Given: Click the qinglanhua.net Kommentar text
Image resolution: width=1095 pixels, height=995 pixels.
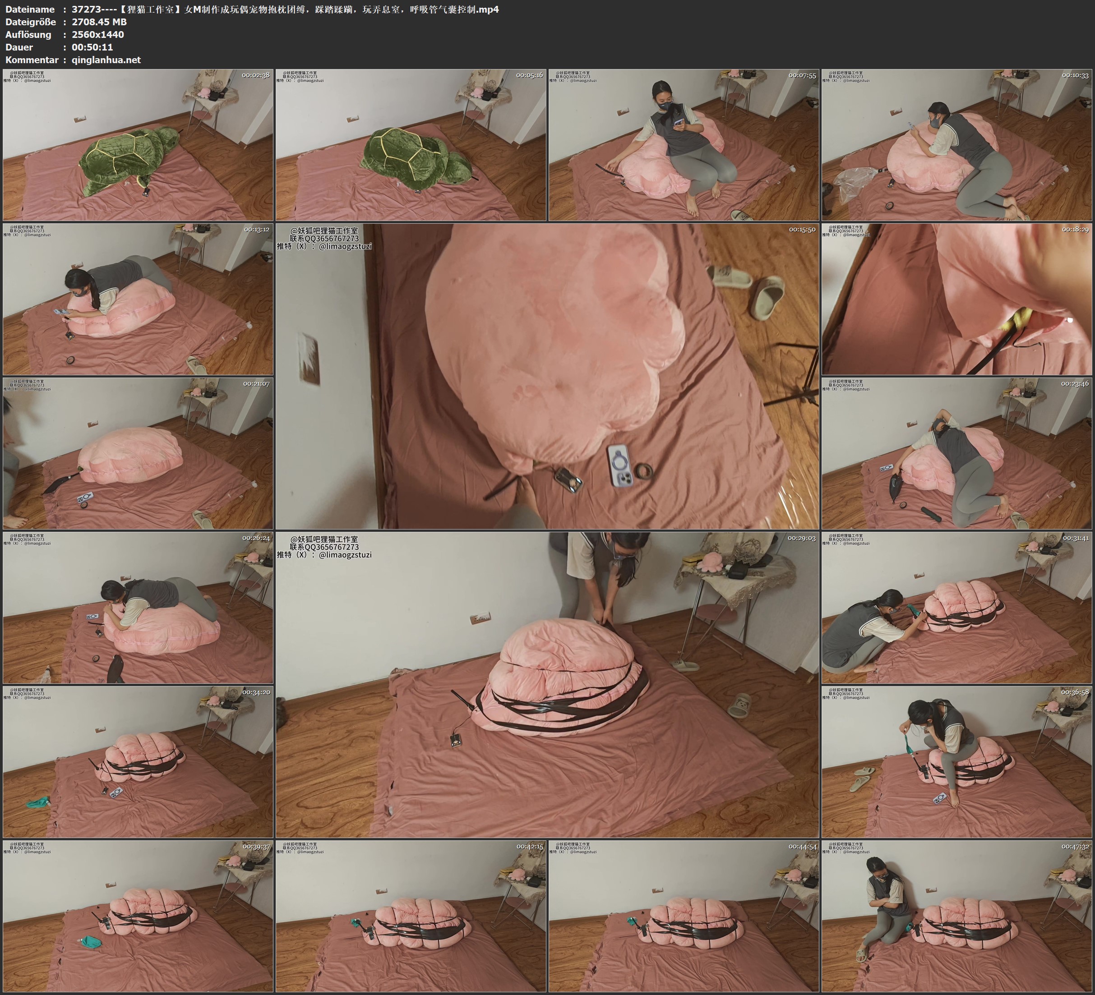Looking at the screenshot, I should tap(106, 60).
